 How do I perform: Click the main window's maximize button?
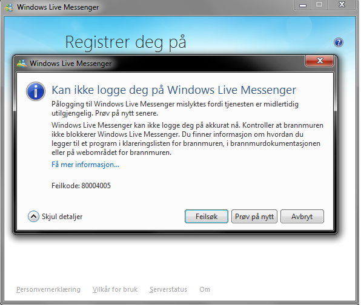pyautogui.click(x=319, y=5)
